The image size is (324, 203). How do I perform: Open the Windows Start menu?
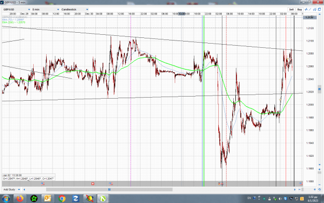point(6,199)
